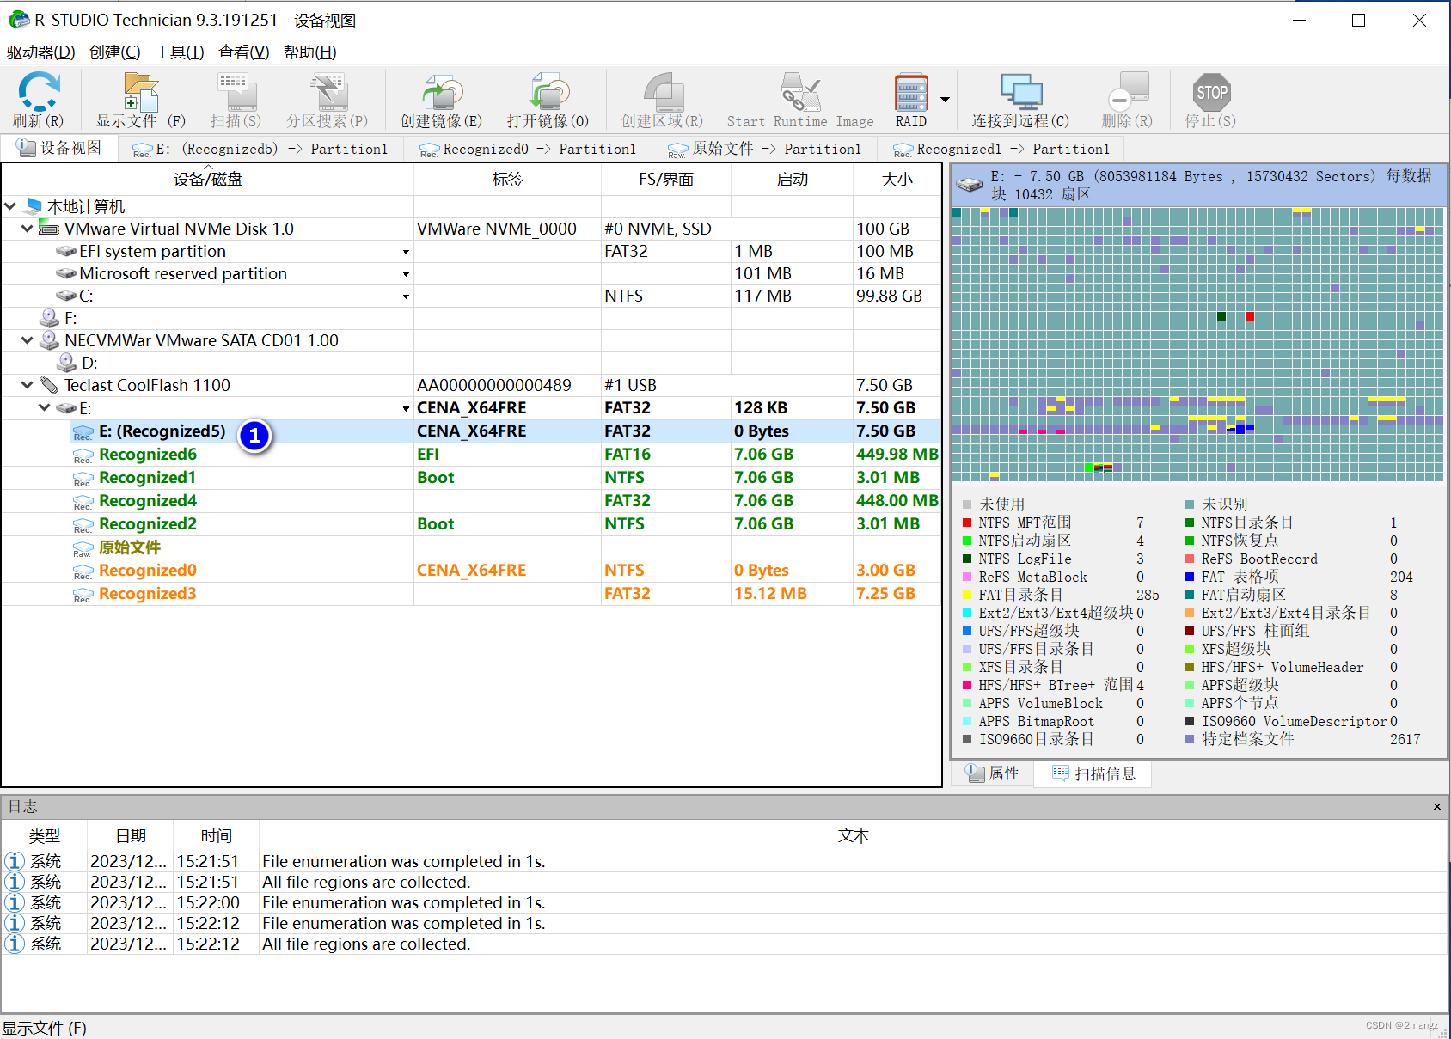Viewport: 1451px width, 1039px height.
Task: Switch to Recognized0 -> Partition1 tab
Action: (x=528, y=149)
